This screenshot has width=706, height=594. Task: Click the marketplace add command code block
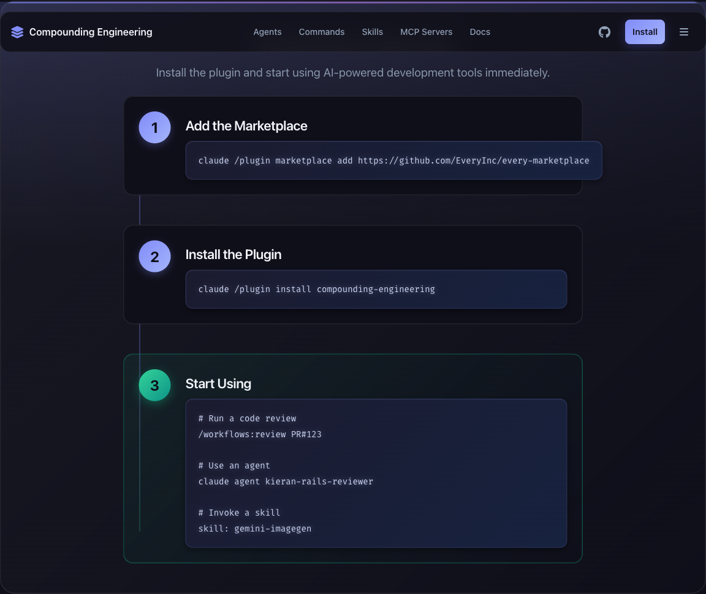(x=393, y=160)
